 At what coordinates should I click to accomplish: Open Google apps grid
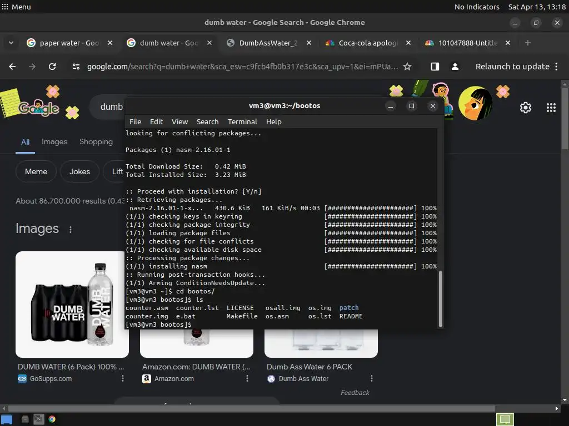[x=551, y=108]
